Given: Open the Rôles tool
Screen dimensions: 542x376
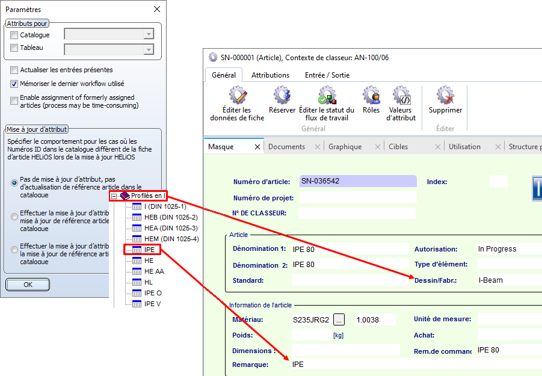Looking at the screenshot, I should [x=371, y=95].
